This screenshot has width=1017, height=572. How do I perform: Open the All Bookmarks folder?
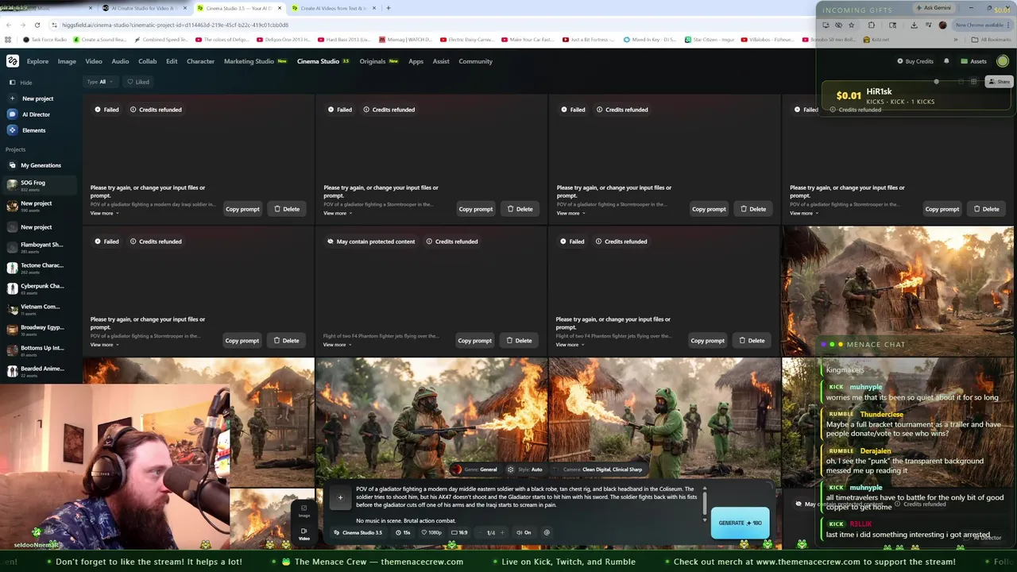click(993, 39)
